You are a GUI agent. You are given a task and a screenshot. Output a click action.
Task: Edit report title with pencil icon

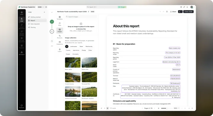88,11
